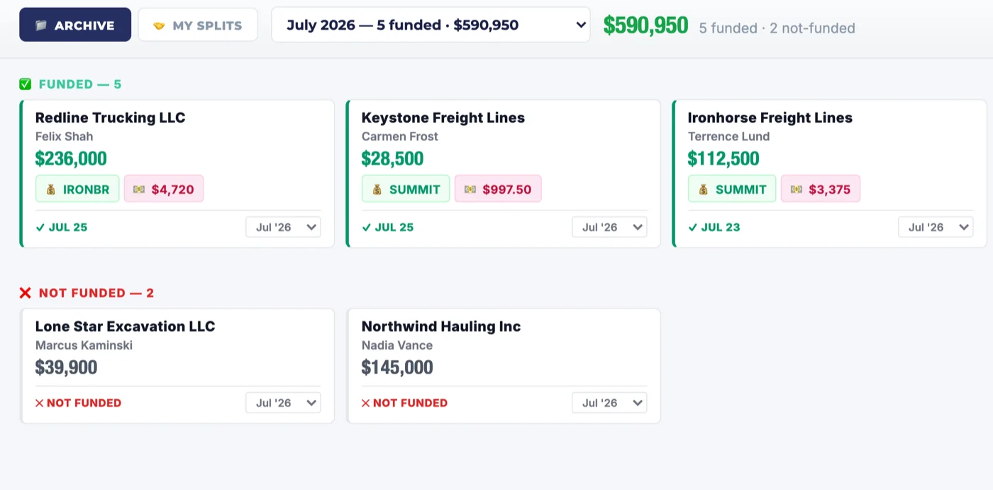
Task: Click the green checkmark beside Funded heading
Action: [x=26, y=84]
